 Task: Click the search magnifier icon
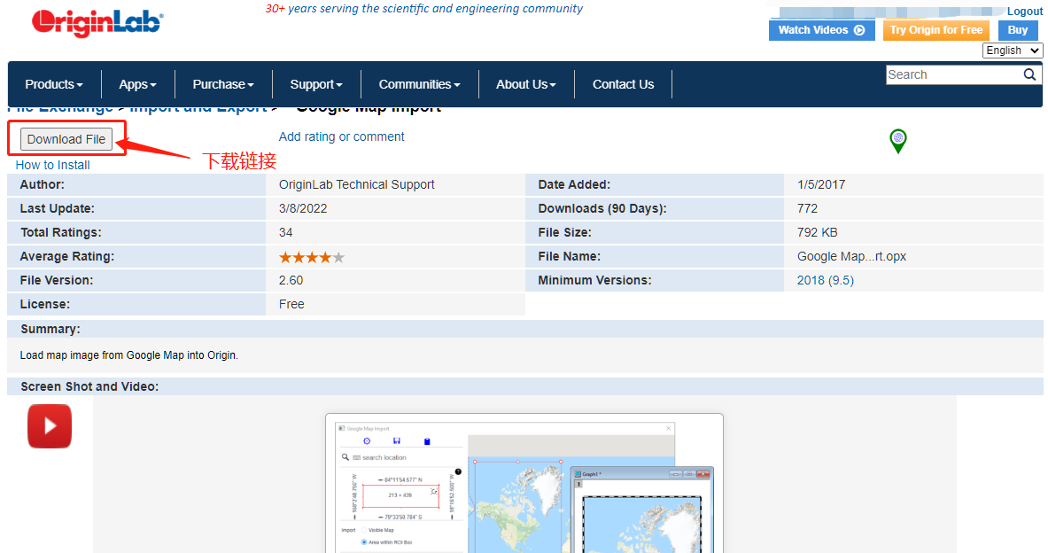click(1030, 75)
